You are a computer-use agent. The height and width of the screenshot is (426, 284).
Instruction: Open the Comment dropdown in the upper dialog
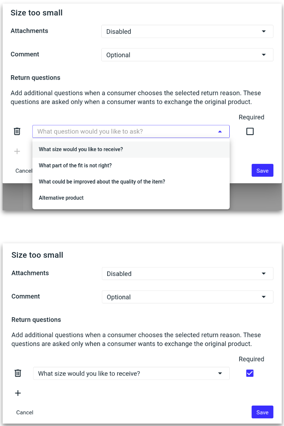pos(187,55)
